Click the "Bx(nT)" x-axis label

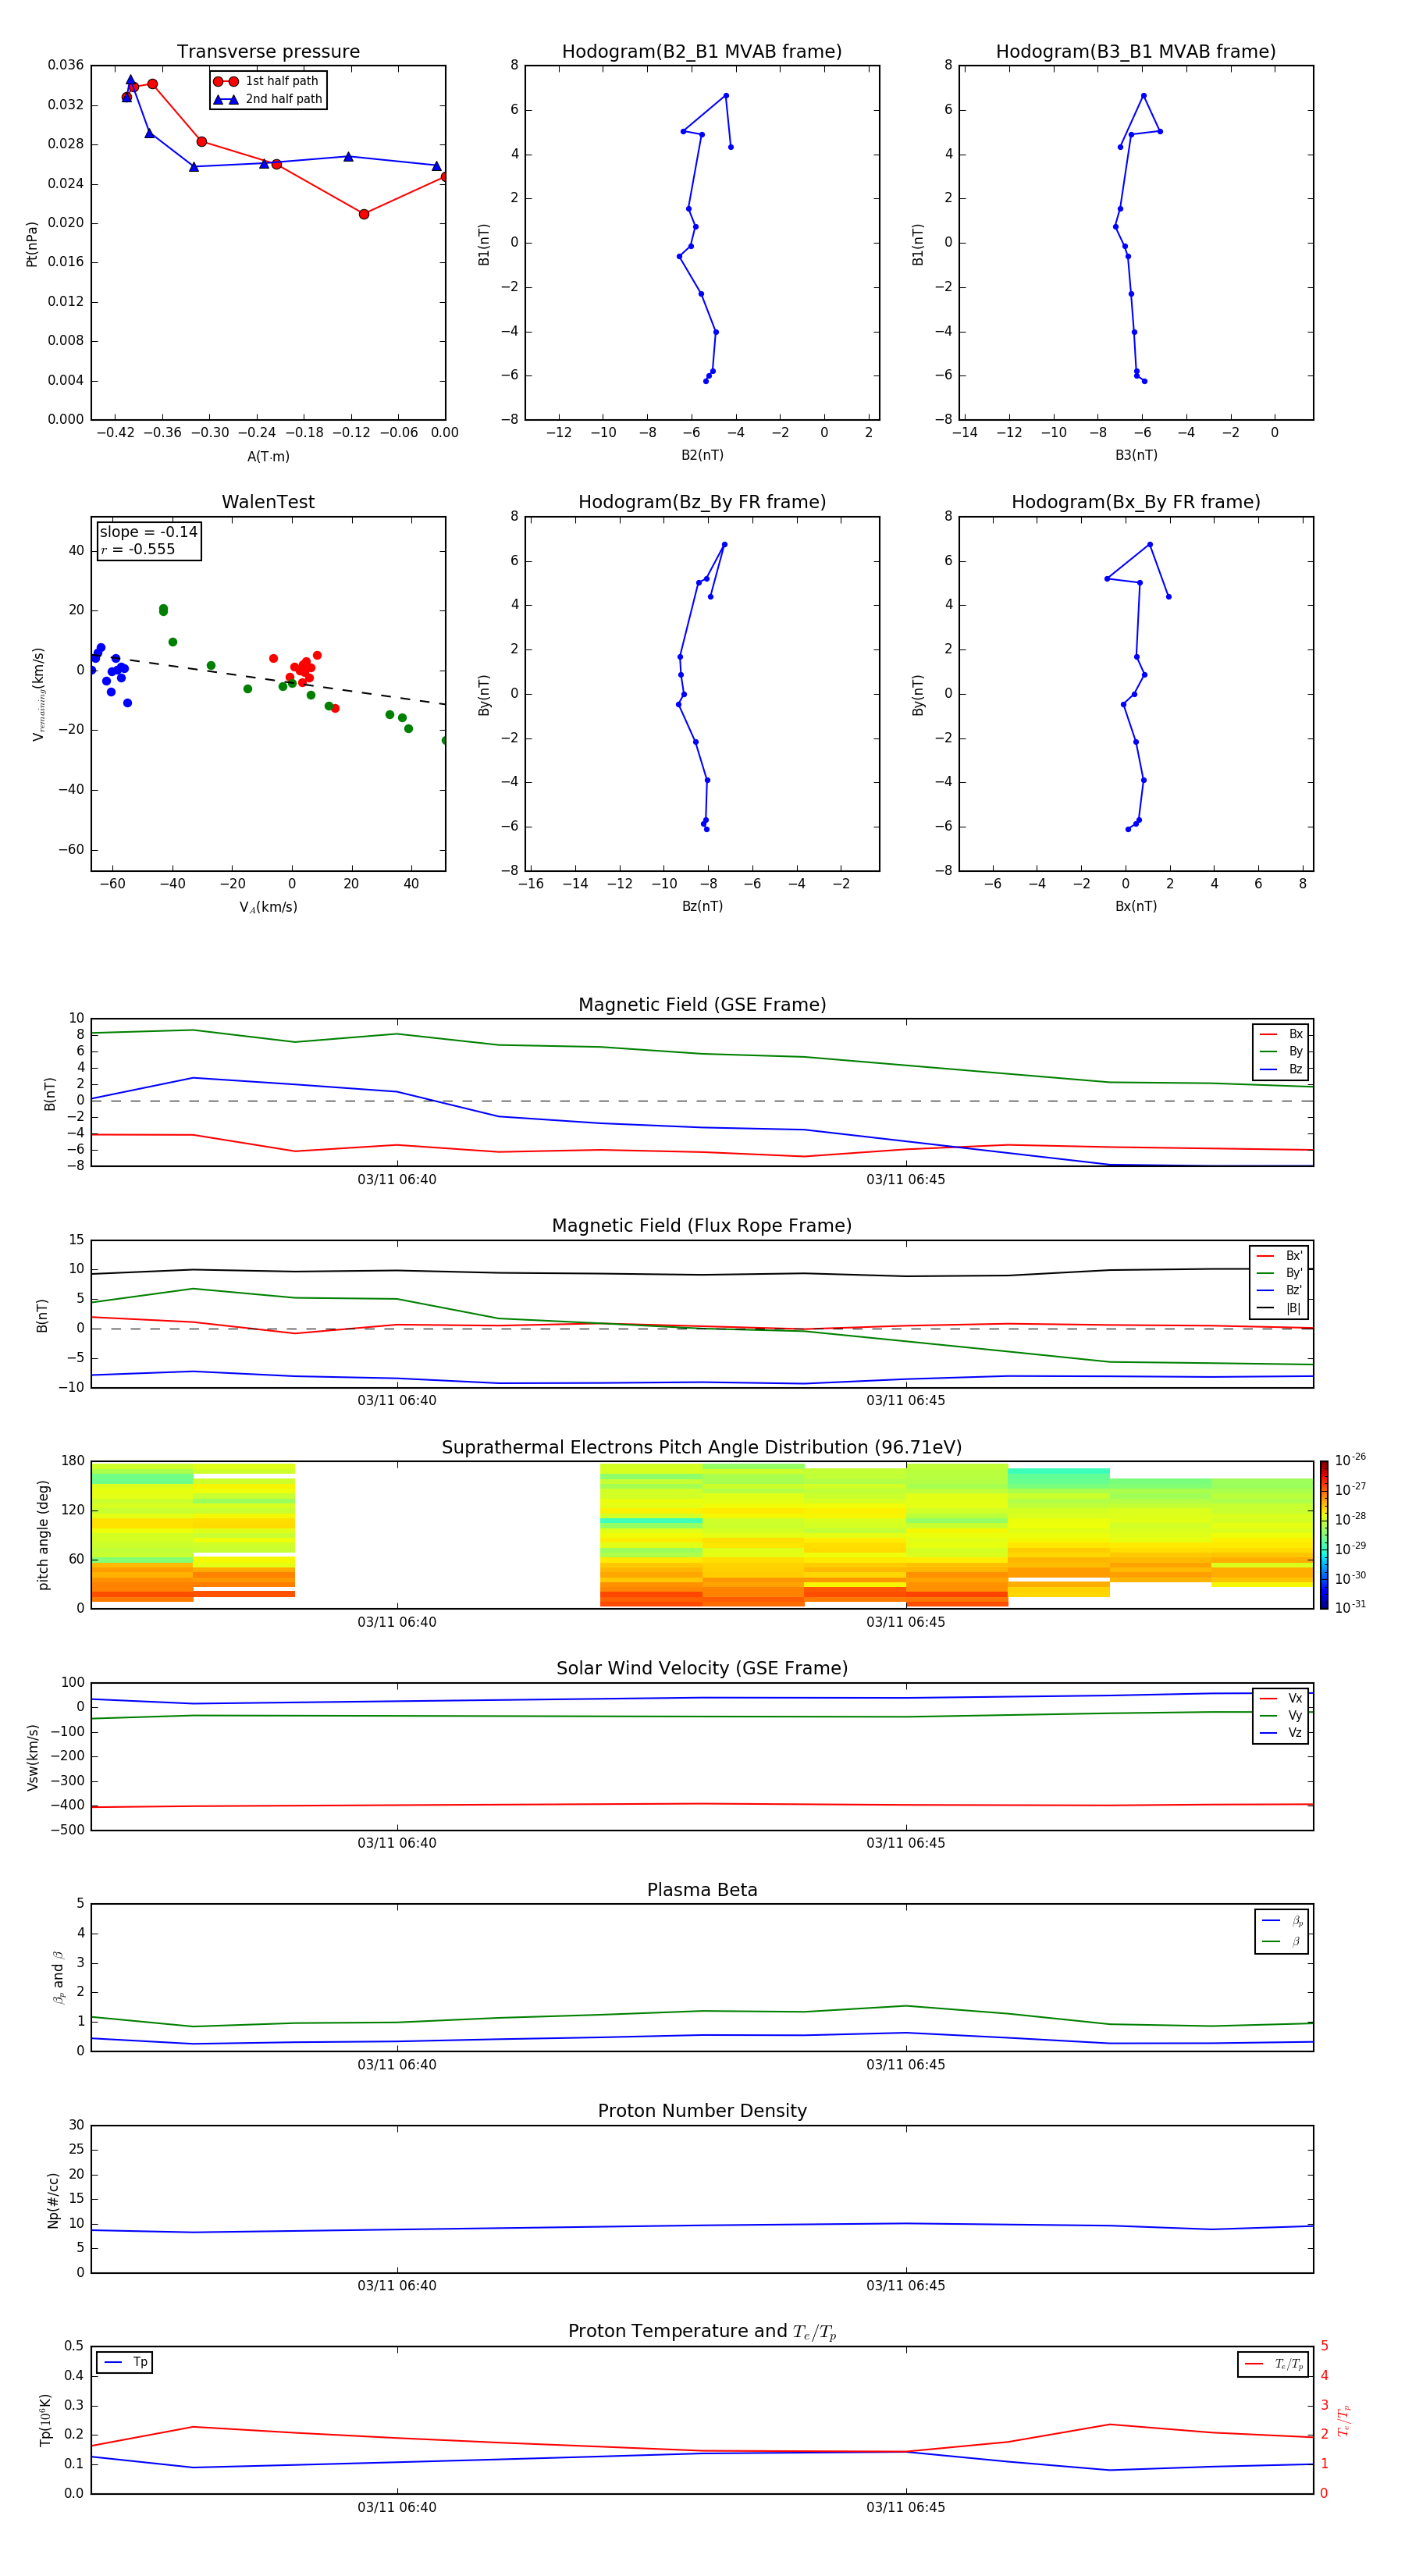(x=1136, y=906)
